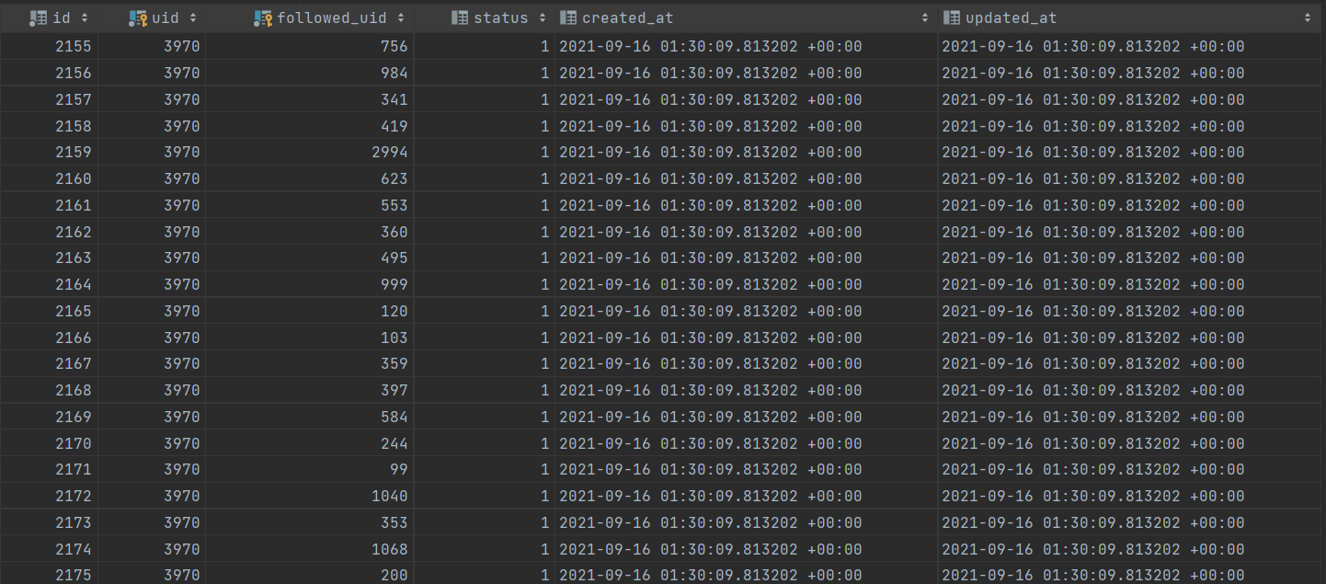Toggle sort arrows on uid column
Viewport: 1326px width, 584px height.
(191, 17)
